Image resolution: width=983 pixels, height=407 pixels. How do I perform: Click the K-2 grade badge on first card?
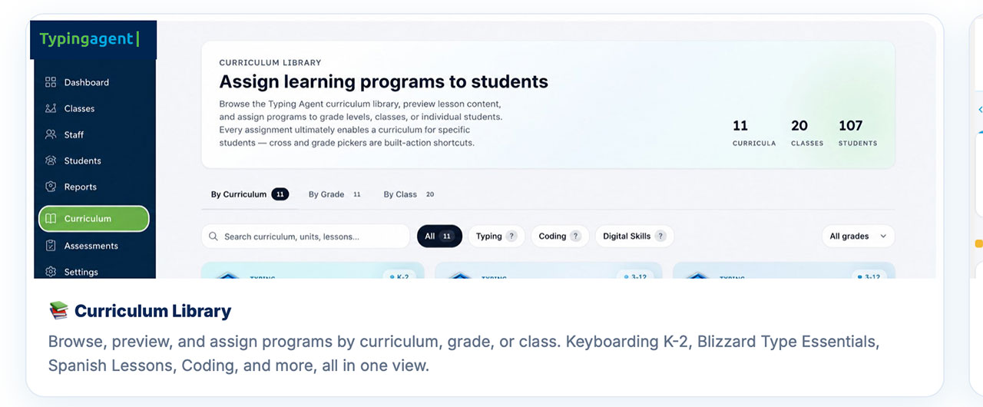point(399,276)
